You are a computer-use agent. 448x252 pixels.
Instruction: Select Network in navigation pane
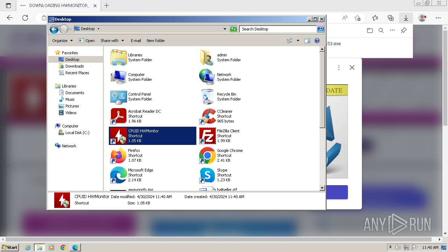tap(69, 146)
